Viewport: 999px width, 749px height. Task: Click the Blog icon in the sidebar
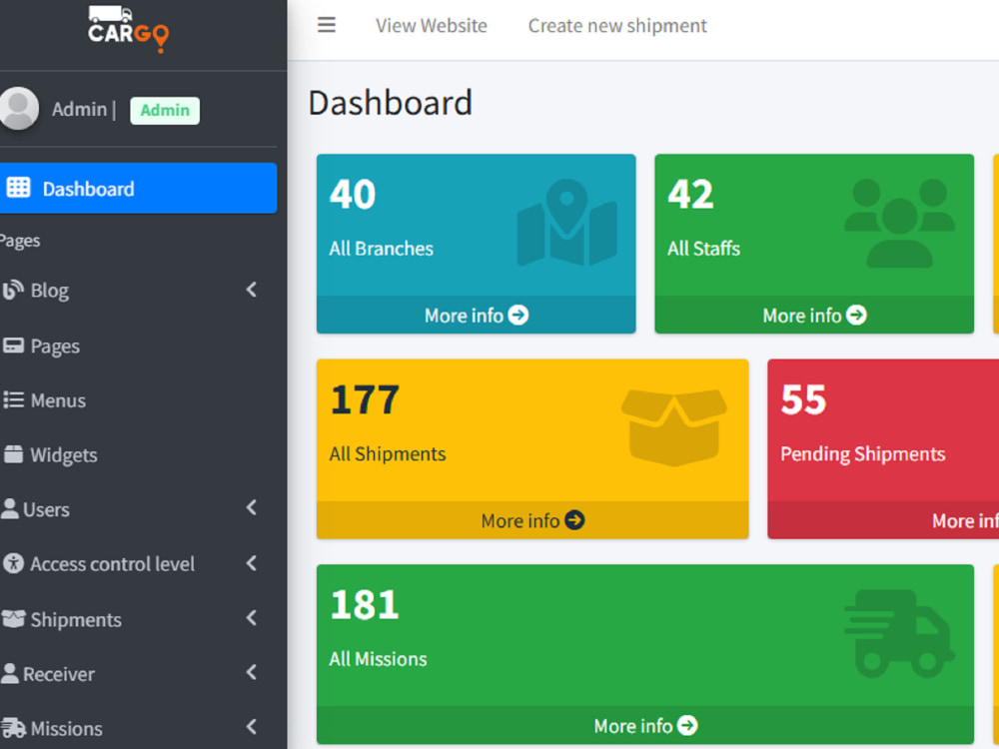pos(13,290)
